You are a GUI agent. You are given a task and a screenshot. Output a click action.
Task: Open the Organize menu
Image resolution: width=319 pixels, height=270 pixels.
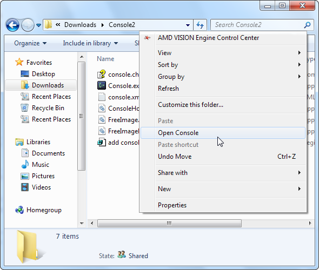click(30, 43)
